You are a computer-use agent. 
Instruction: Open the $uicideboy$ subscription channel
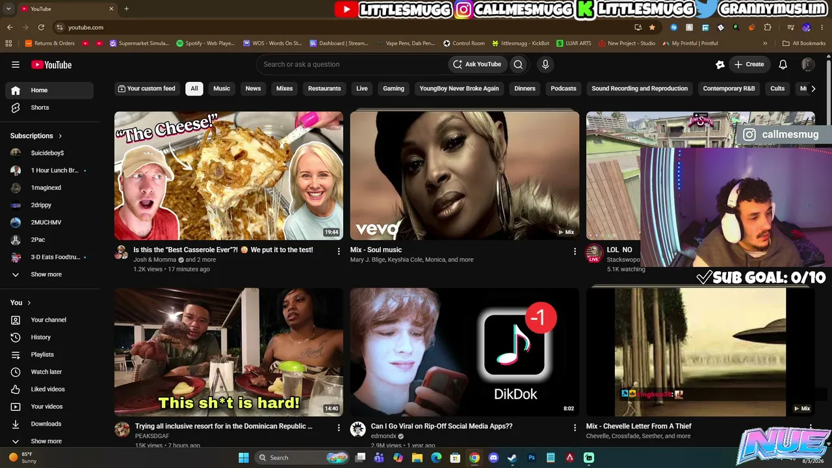[49, 153]
